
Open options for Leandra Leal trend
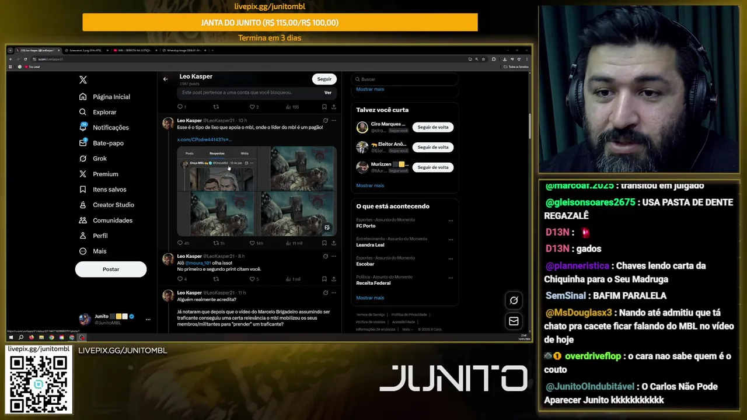451,239
